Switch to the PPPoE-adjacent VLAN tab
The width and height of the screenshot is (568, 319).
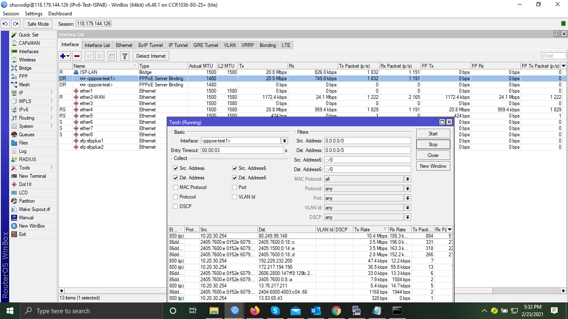(230, 45)
